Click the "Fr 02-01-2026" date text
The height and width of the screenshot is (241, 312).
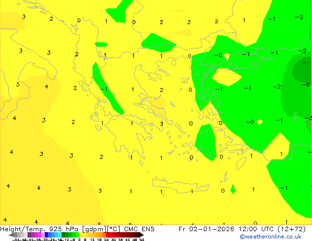click(206, 229)
